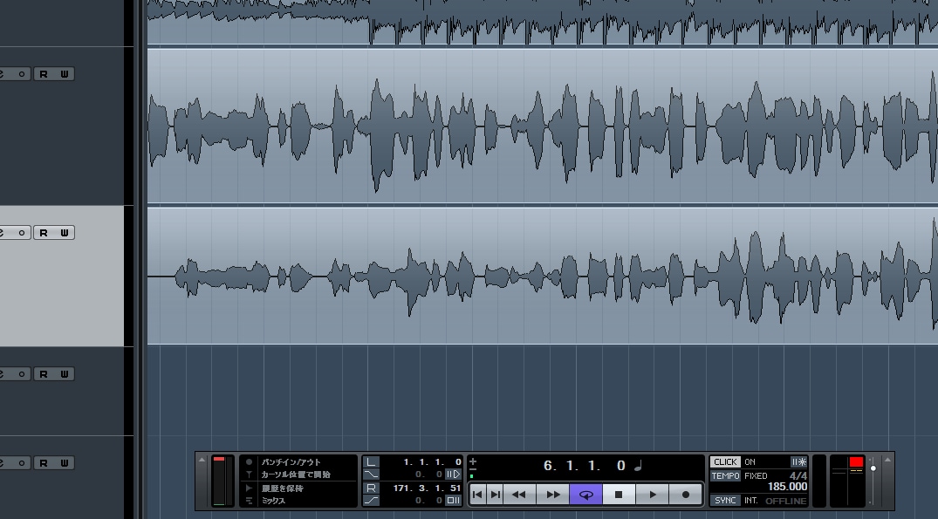
Task: Start playback with the play button
Action: (653, 495)
